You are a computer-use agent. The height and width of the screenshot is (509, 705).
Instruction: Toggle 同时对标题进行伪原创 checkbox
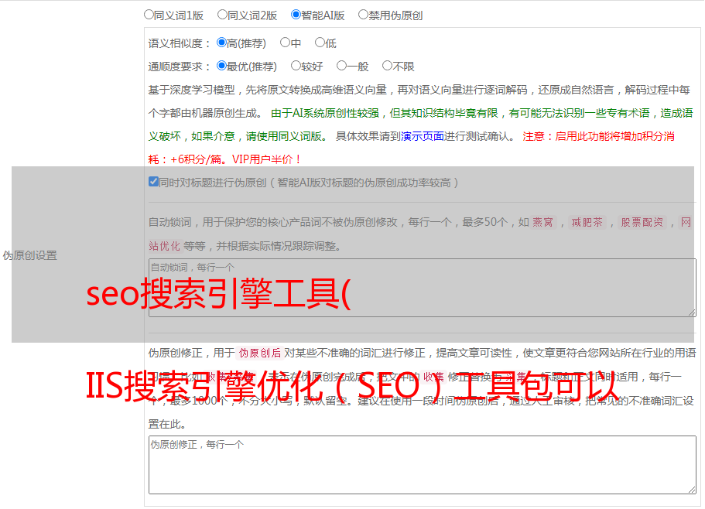click(x=153, y=182)
